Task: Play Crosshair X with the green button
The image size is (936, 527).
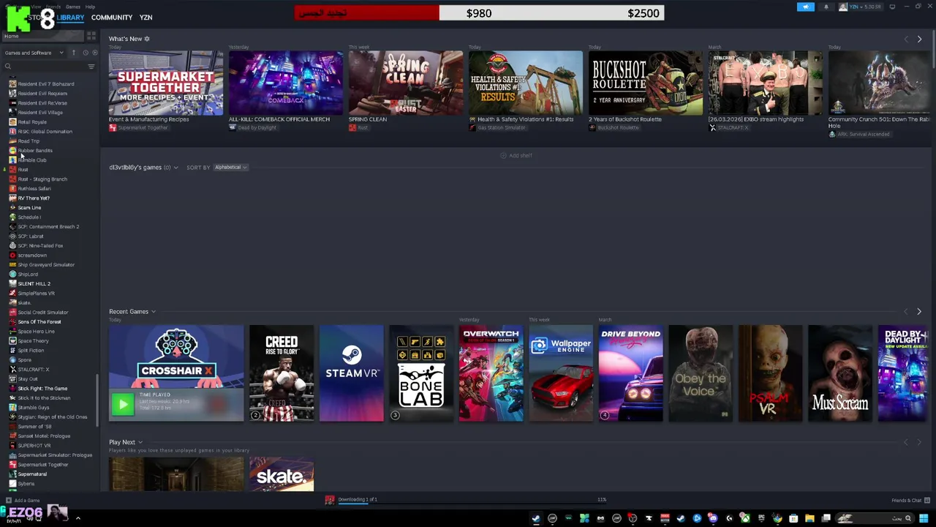Action: tap(123, 403)
